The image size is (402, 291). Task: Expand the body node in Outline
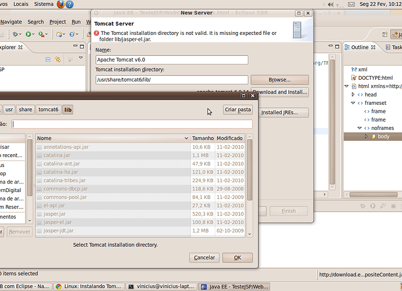click(366, 136)
